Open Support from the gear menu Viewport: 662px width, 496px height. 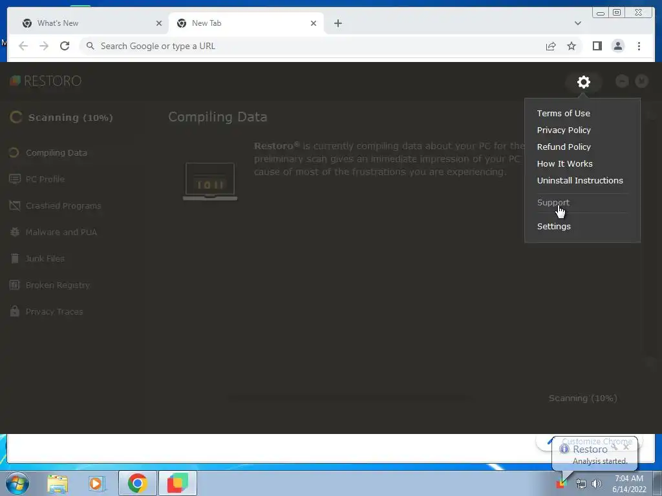553,202
